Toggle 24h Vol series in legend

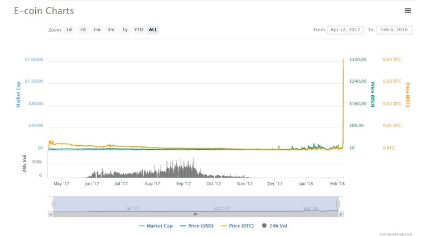[276, 226]
